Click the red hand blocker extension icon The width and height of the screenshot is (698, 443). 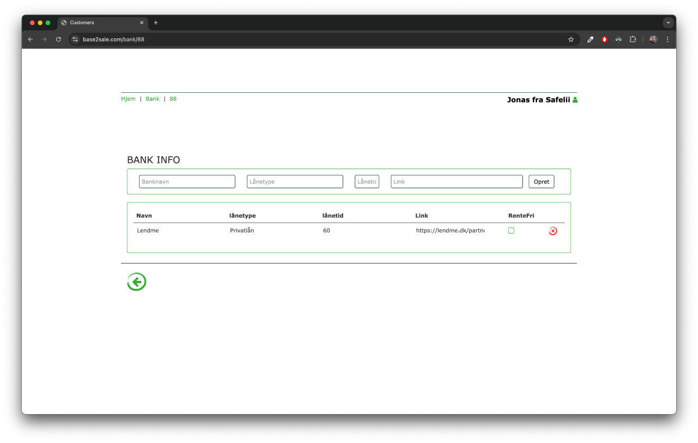[604, 39]
